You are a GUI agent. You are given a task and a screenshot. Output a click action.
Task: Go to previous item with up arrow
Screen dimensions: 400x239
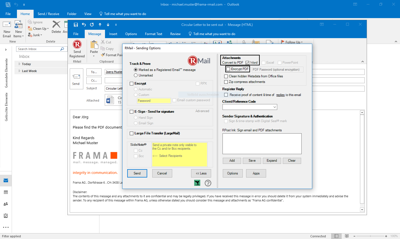tap(100, 24)
